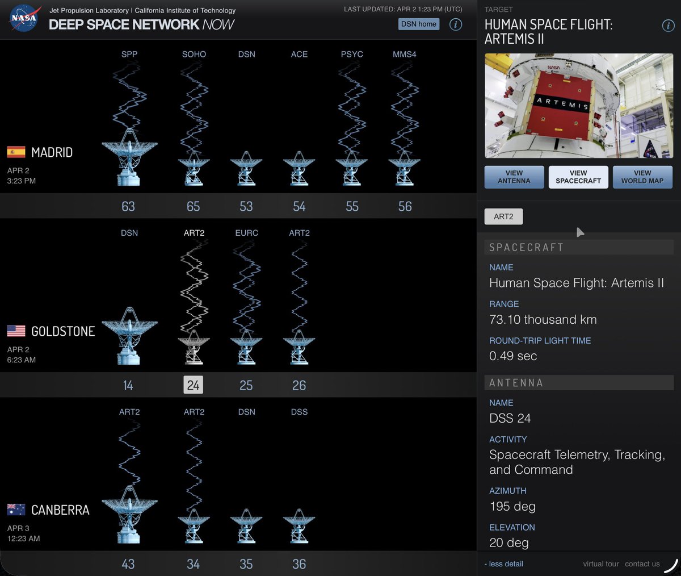Image resolution: width=681 pixels, height=576 pixels.
Task: Select Madrid antenna dish 54
Action: click(x=299, y=169)
